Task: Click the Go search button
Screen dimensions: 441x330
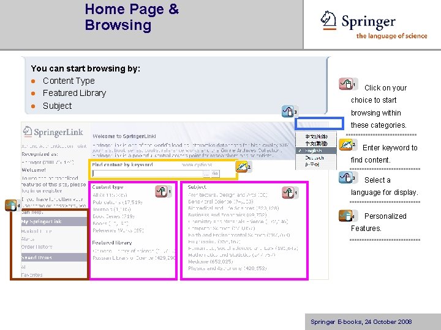Action: point(215,174)
